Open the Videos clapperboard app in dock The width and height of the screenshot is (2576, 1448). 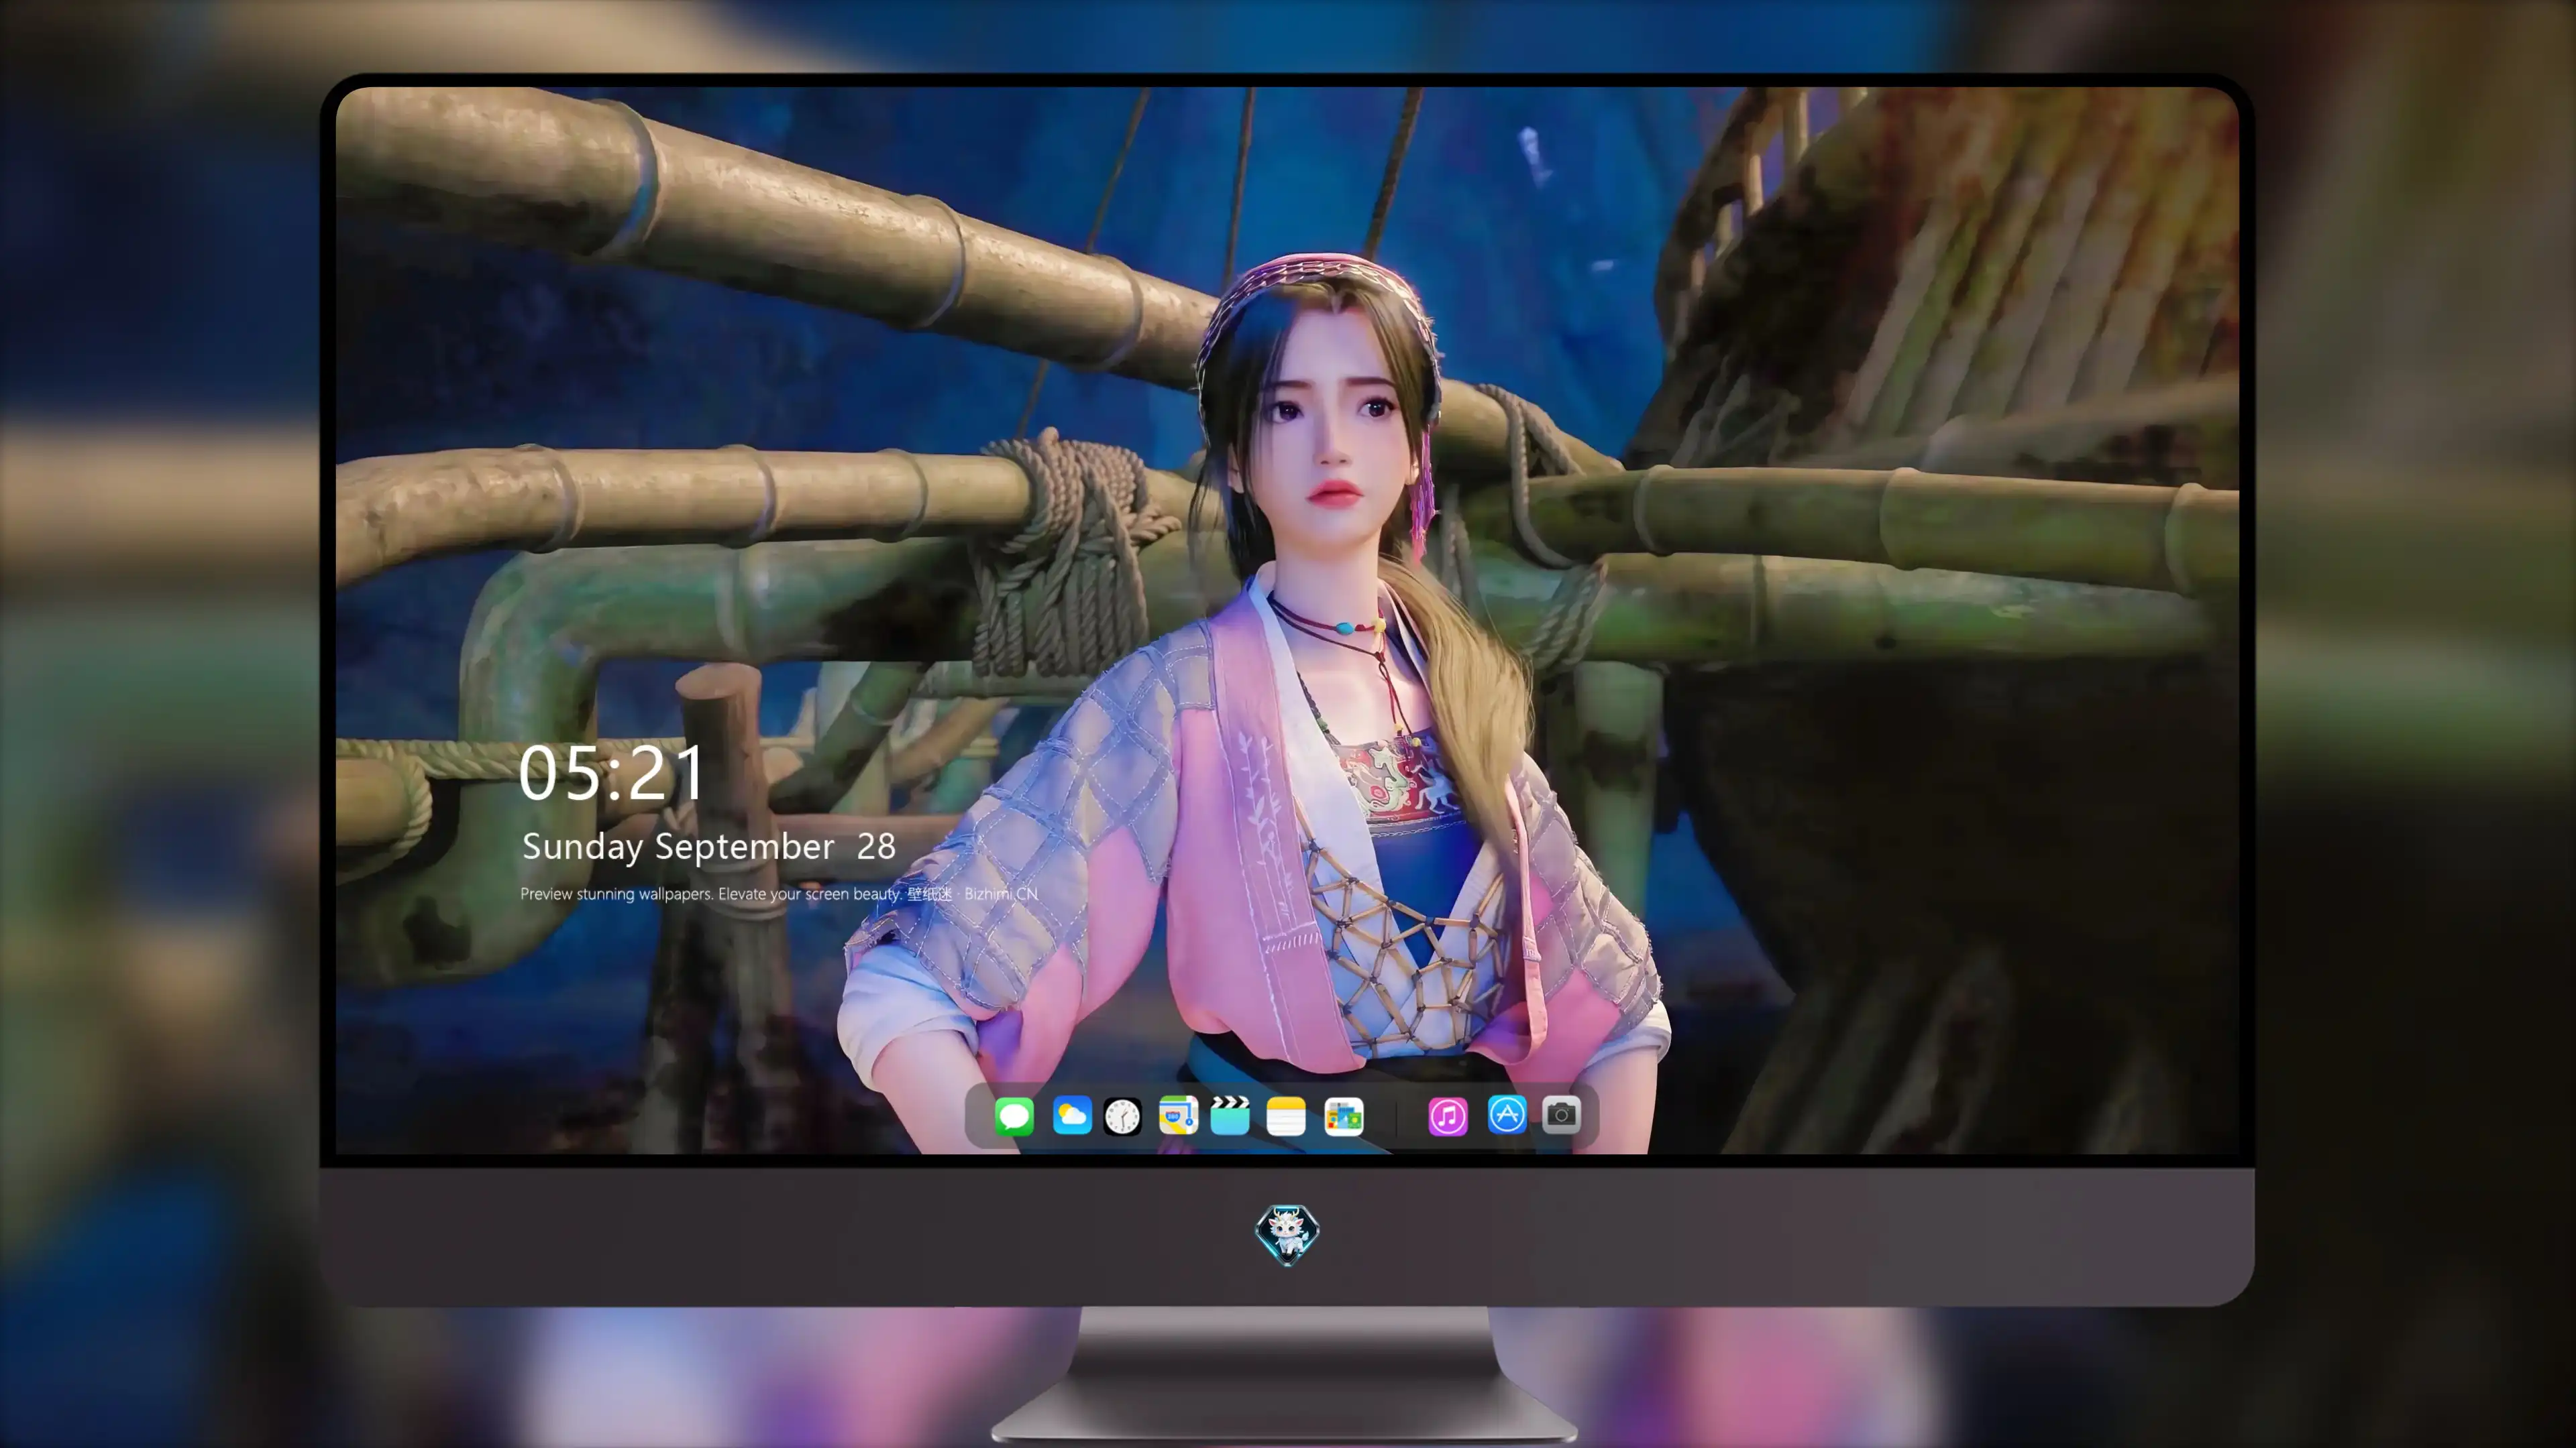tap(1230, 1115)
